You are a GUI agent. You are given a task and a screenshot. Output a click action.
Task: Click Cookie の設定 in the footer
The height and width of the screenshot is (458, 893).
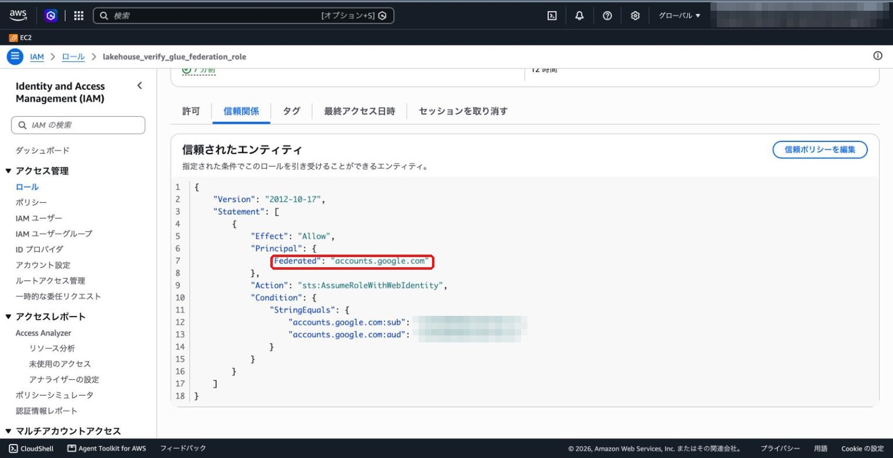pyautogui.click(x=862, y=449)
